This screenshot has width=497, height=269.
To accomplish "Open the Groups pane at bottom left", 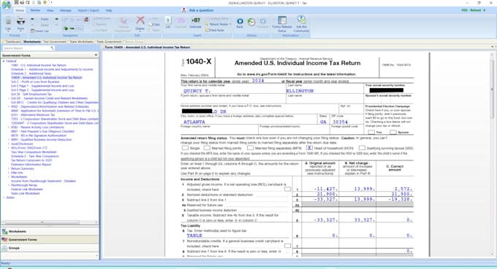I will (50, 248).
